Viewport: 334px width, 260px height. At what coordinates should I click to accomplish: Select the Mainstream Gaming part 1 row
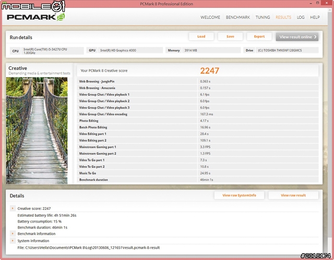click(x=197, y=147)
